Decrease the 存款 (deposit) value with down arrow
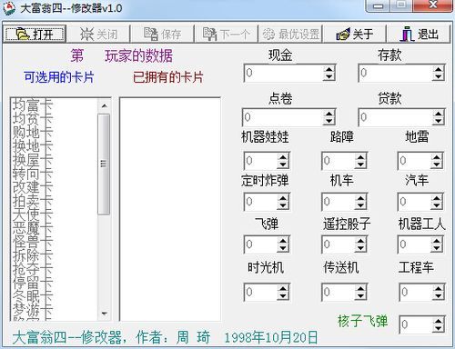The width and height of the screenshot is (455, 349). (439, 76)
